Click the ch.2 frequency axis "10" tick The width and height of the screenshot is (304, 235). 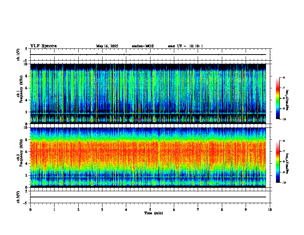coord(26,127)
